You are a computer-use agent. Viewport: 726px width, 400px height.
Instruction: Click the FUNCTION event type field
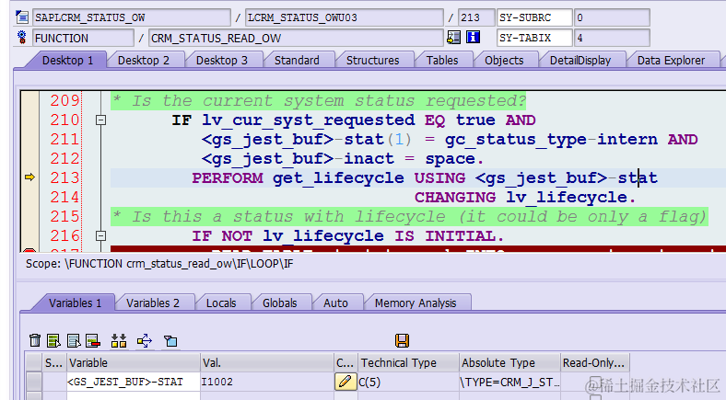[x=83, y=38]
